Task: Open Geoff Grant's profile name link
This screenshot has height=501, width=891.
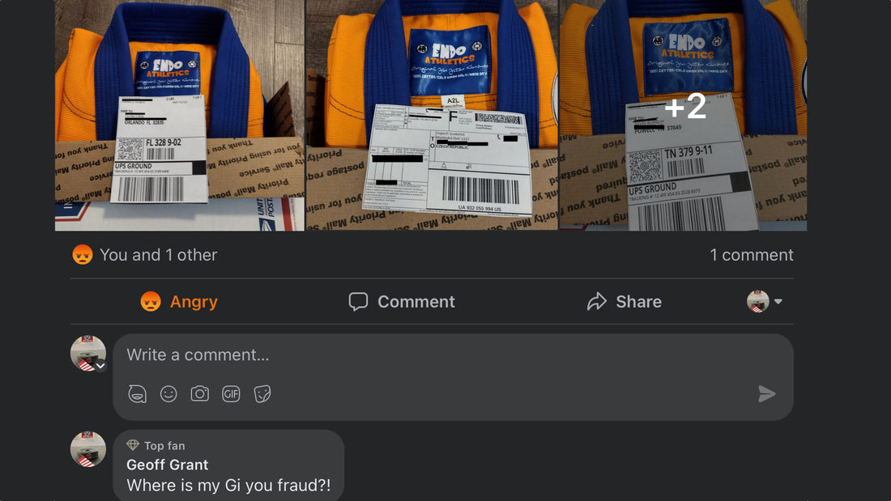Action: (x=167, y=465)
